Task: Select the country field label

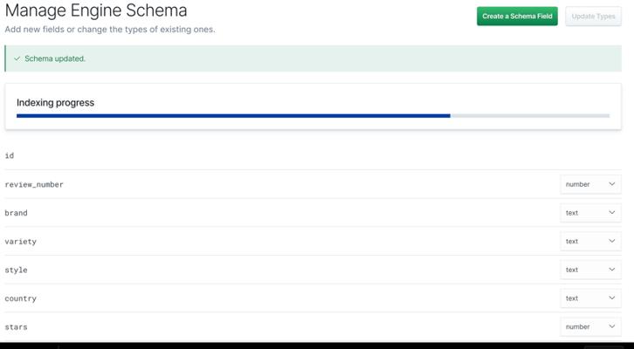Action: point(21,298)
